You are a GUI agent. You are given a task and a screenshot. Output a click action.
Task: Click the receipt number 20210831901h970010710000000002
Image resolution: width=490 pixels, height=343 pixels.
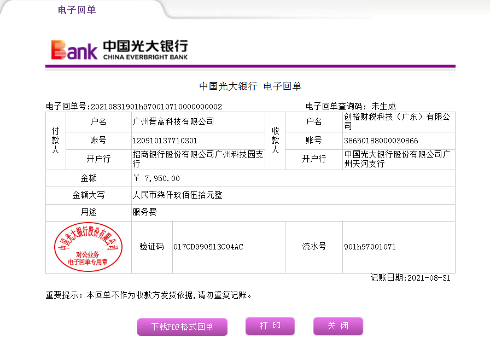(x=156, y=107)
